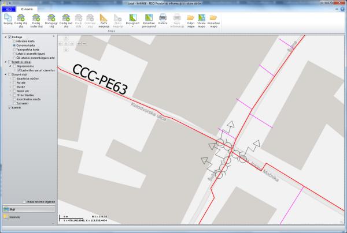Select Topografska karta base map

click(14, 50)
